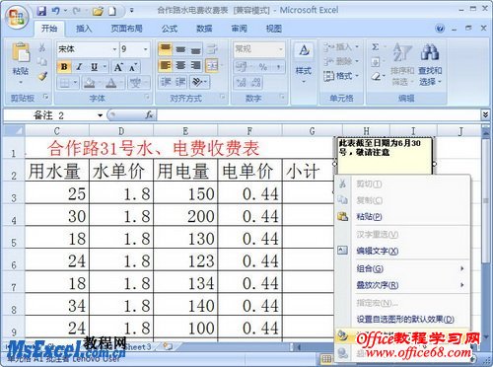
Task: Click the Clear eraser icon
Action: pos(376,77)
